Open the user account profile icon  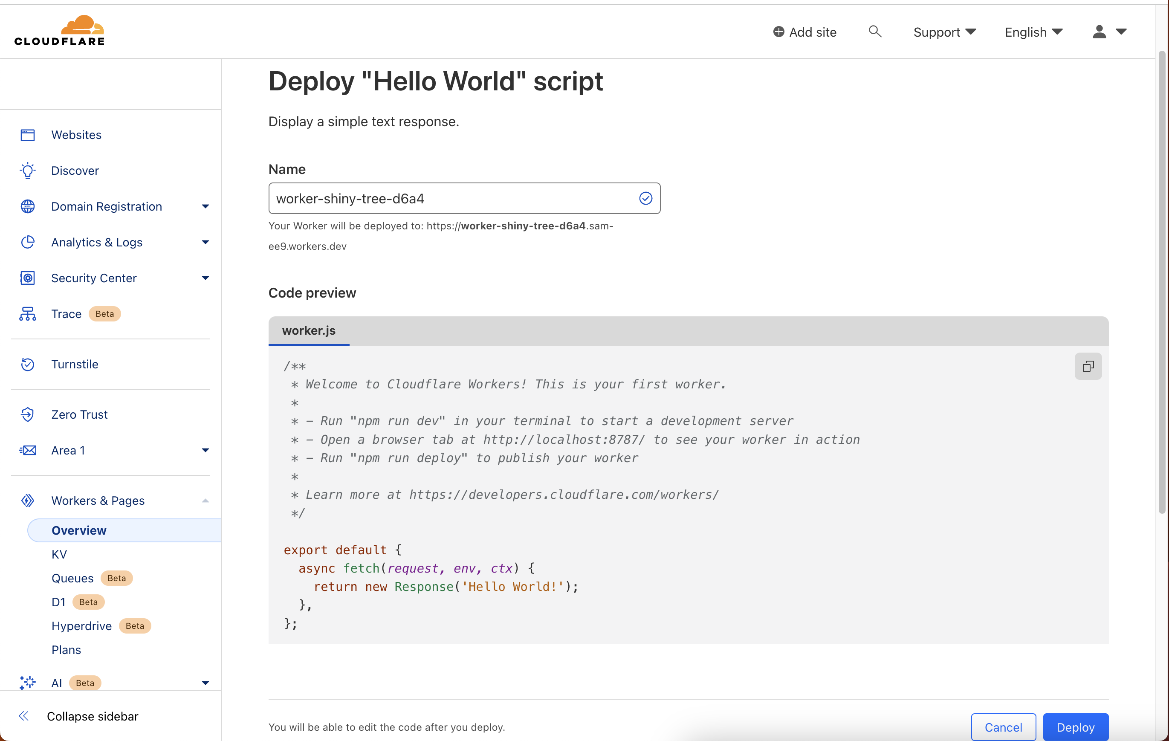(1099, 32)
